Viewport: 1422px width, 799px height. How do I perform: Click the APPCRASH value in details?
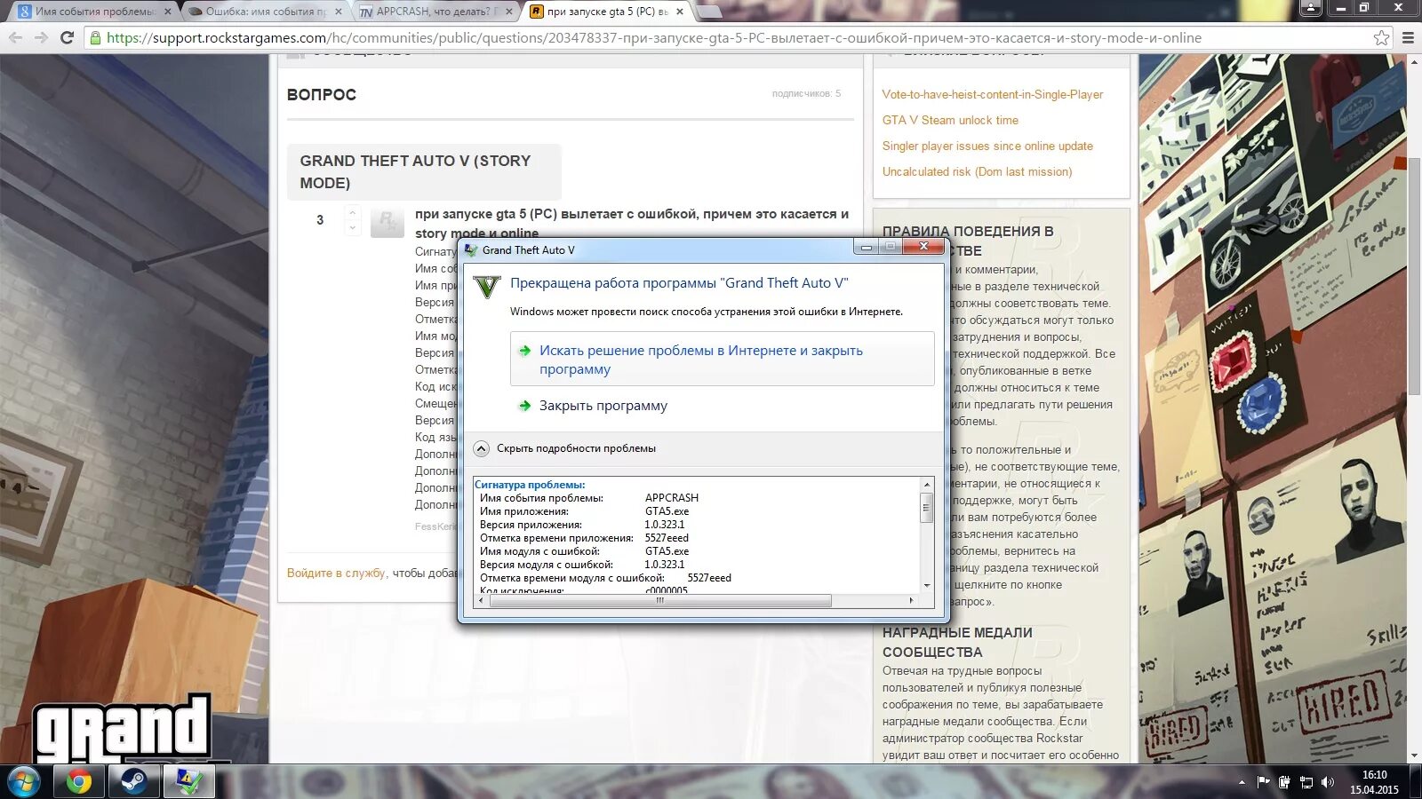[x=671, y=498]
